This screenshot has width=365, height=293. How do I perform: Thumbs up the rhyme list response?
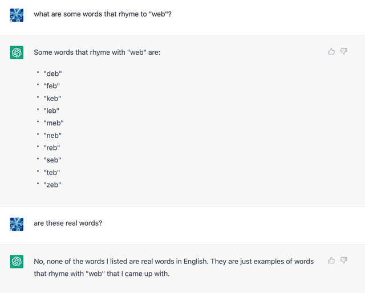pyautogui.click(x=331, y=51)
